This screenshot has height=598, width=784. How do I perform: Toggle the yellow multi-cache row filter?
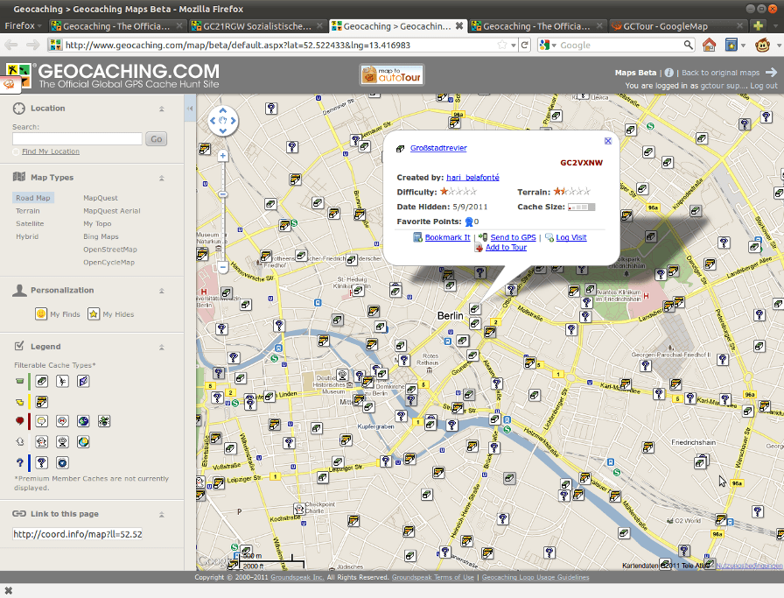20,402
